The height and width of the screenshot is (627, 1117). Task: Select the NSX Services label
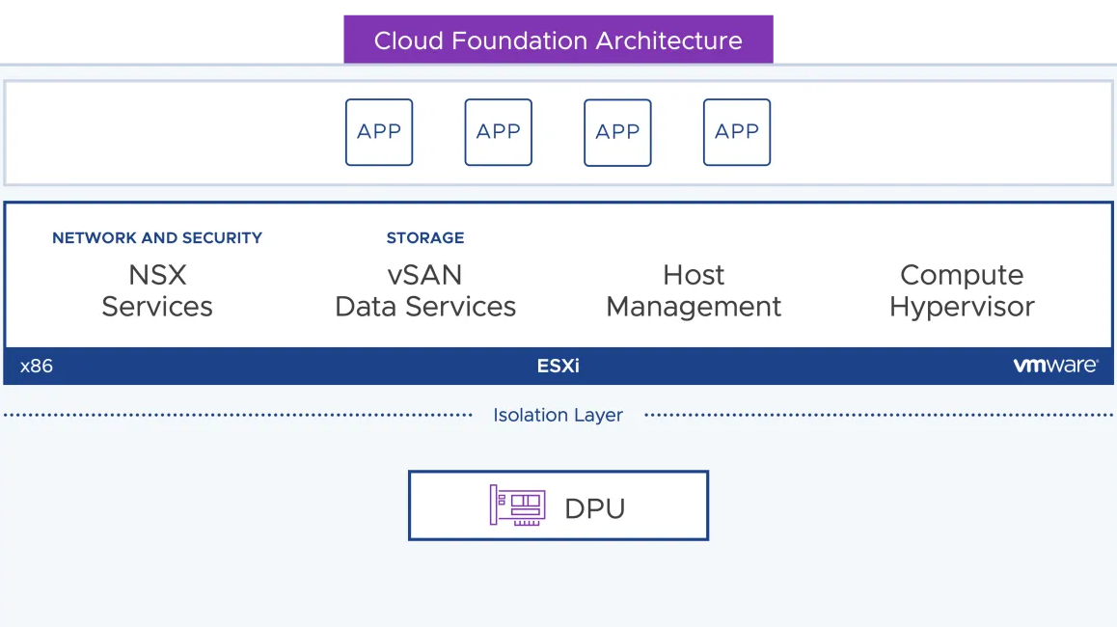point(157,290)
